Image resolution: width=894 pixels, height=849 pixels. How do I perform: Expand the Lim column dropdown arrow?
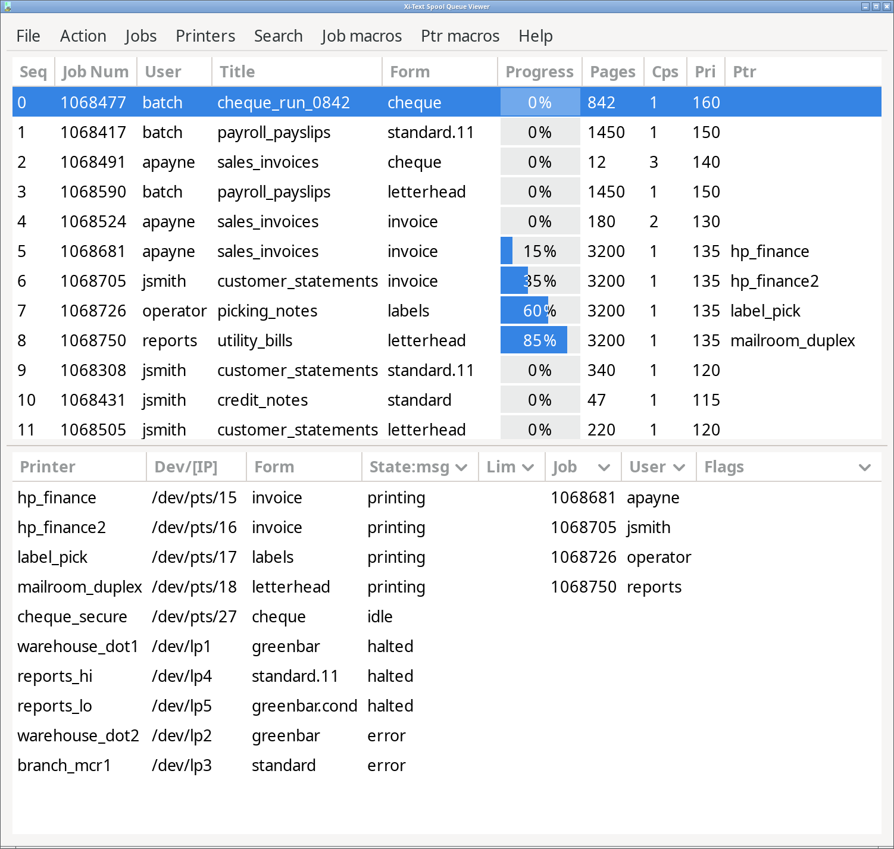point(528,468)
